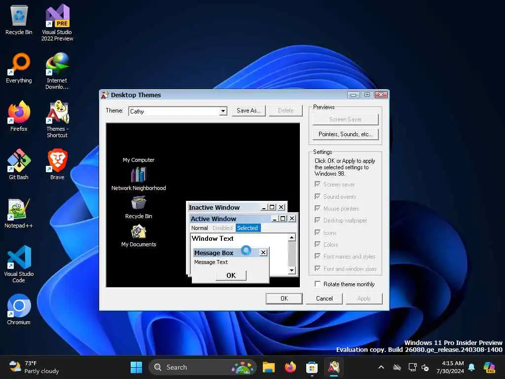Open the Recycle Bin desktop icon
Image resolution: width=505 pixels, height=379 pixels.
pos(19,20)
